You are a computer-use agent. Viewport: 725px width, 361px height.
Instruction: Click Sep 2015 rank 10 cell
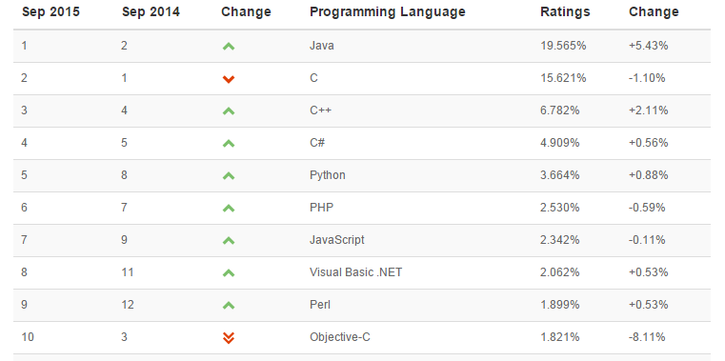click(x=28, y=337)
